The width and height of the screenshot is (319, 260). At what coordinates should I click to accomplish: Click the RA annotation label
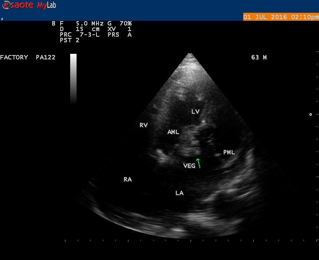coord(127,179)
